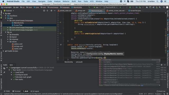Collapse the res folder
Viewport: 169px width, 95px height.
pyautogui.click(x=6, y=32)
